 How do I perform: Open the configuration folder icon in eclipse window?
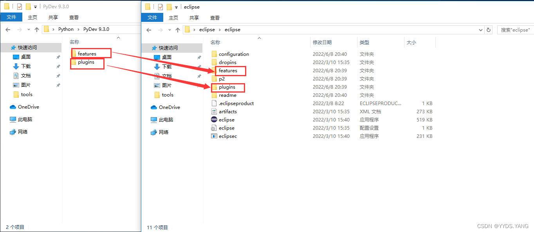pyautogui.click(x=214, y=54)
